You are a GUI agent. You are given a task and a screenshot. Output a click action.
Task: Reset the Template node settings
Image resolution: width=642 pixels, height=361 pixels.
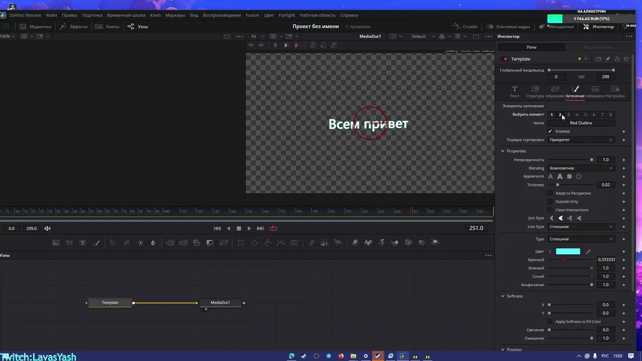(626, 59)
